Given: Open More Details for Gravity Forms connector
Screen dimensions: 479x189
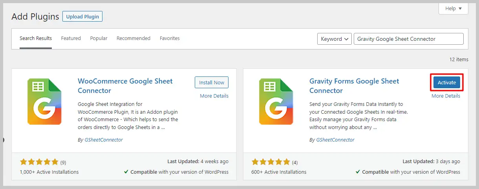Looking at the screenshot, I should [x=446, y=96].
